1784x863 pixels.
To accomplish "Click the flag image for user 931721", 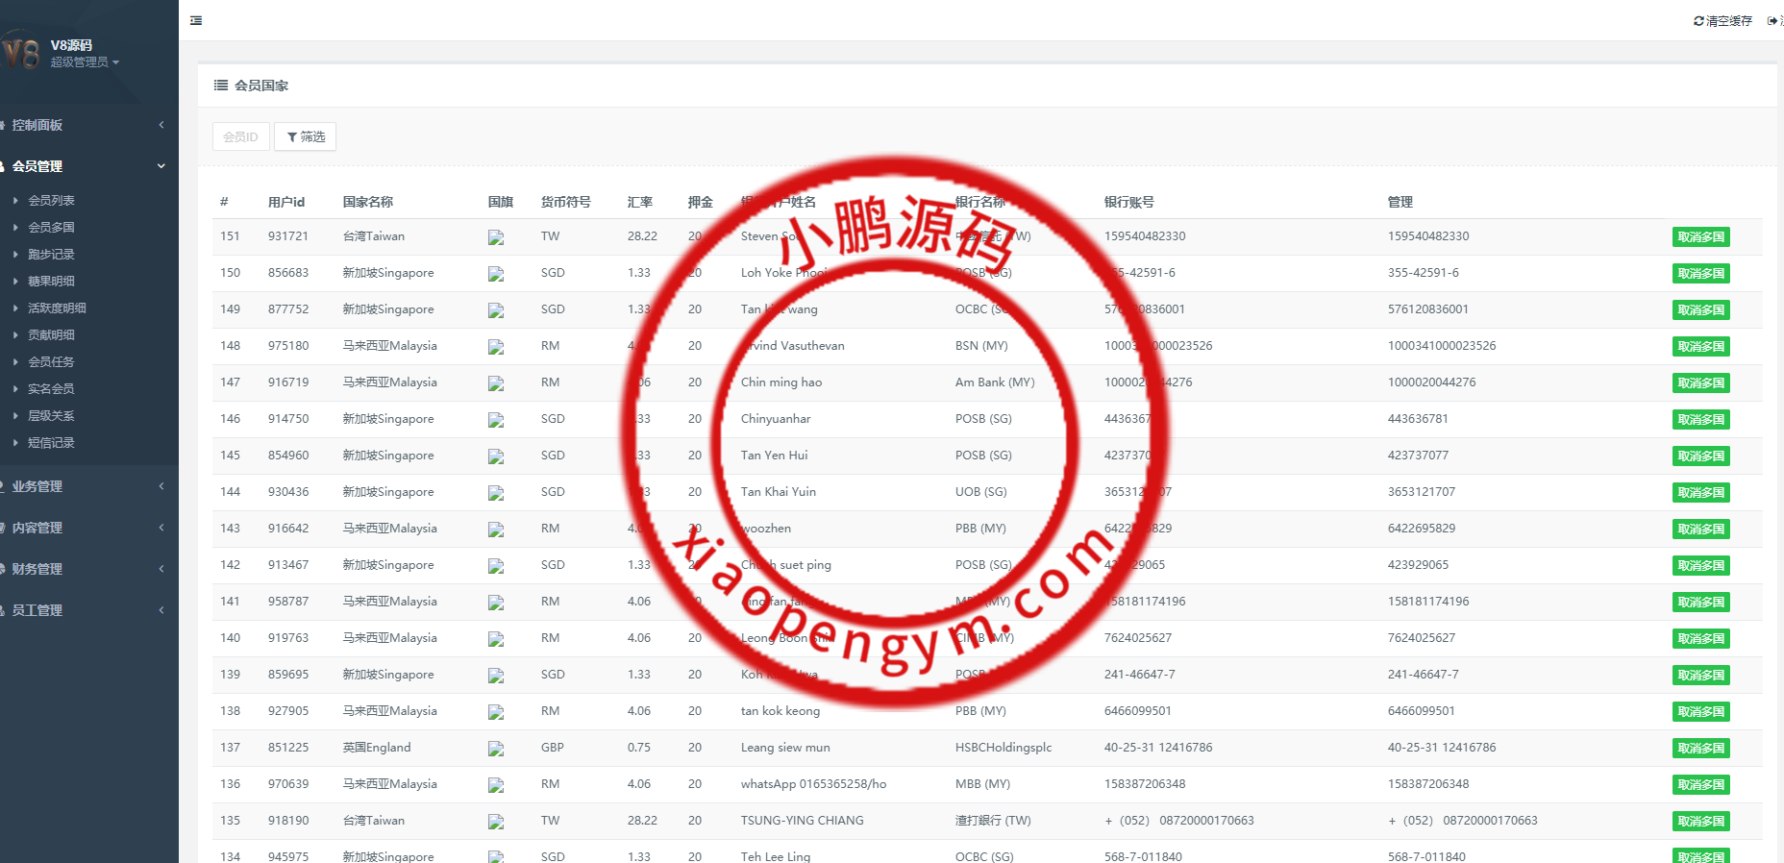I will point(496,237).
